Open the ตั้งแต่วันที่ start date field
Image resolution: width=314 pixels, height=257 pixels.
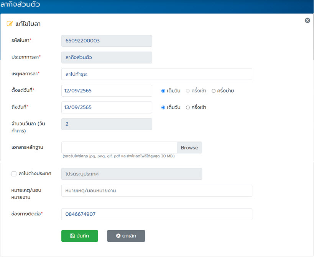[107, 91]
